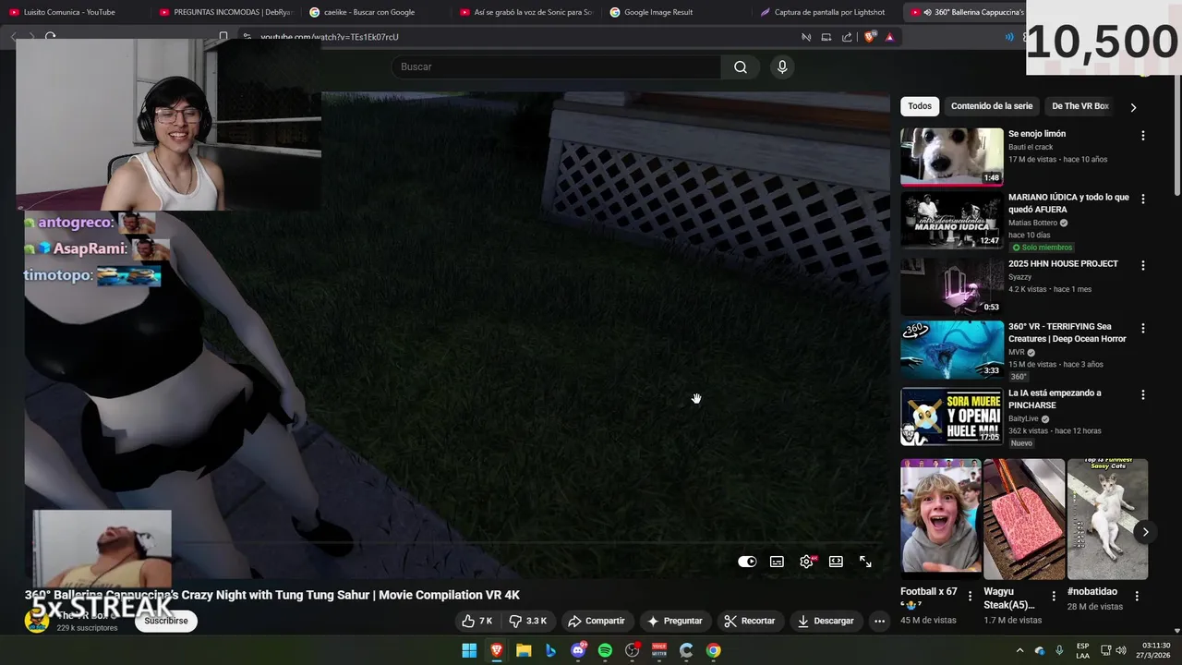Dislike the video showing 3.3 K
Viewport: 1182px width, 665px height.
tap(529, 621)
